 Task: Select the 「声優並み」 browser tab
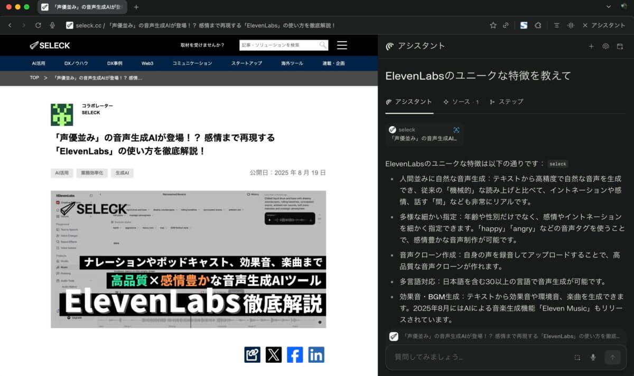[82, 7]
